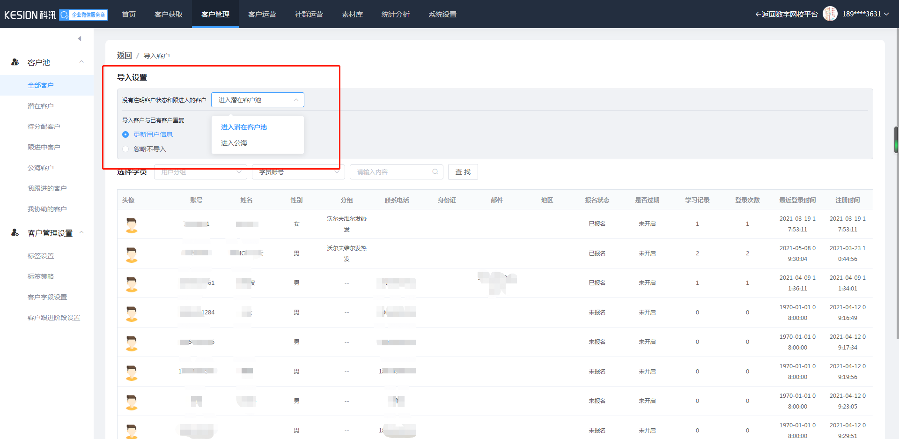Open the 统计分析 top menu
The image size is (899, 439).
pyautogui.click(x=395, y=15)
